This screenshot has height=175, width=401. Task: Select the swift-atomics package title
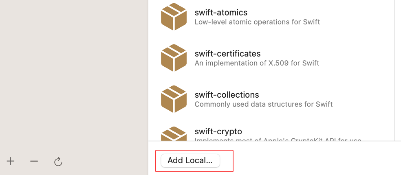221,12
